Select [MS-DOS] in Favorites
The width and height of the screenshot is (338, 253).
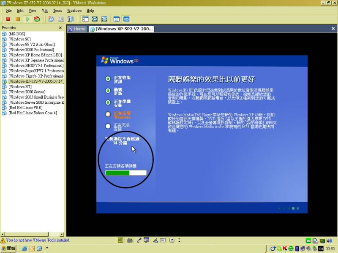click(x=17, y=34)
